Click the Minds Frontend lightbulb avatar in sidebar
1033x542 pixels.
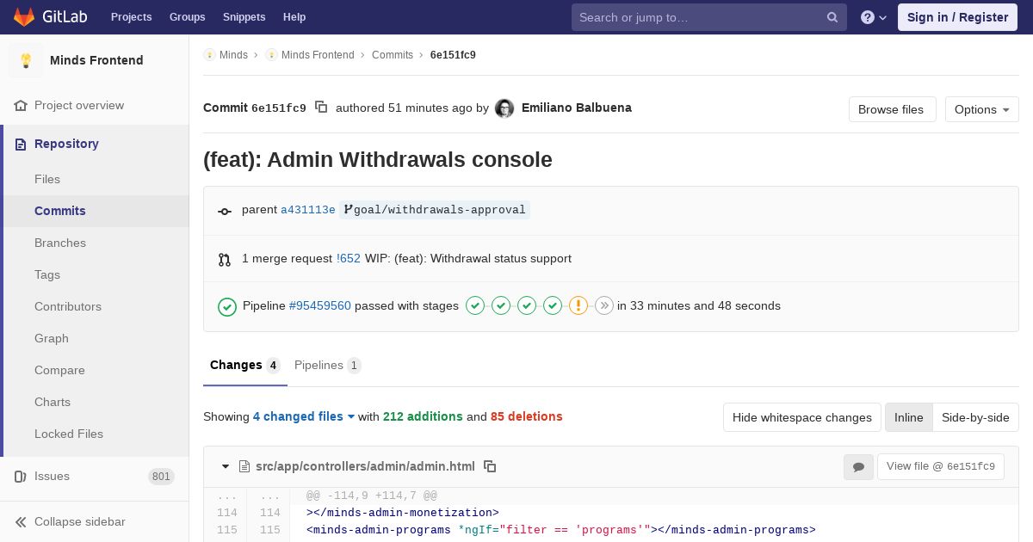click(x=26, y=60)
